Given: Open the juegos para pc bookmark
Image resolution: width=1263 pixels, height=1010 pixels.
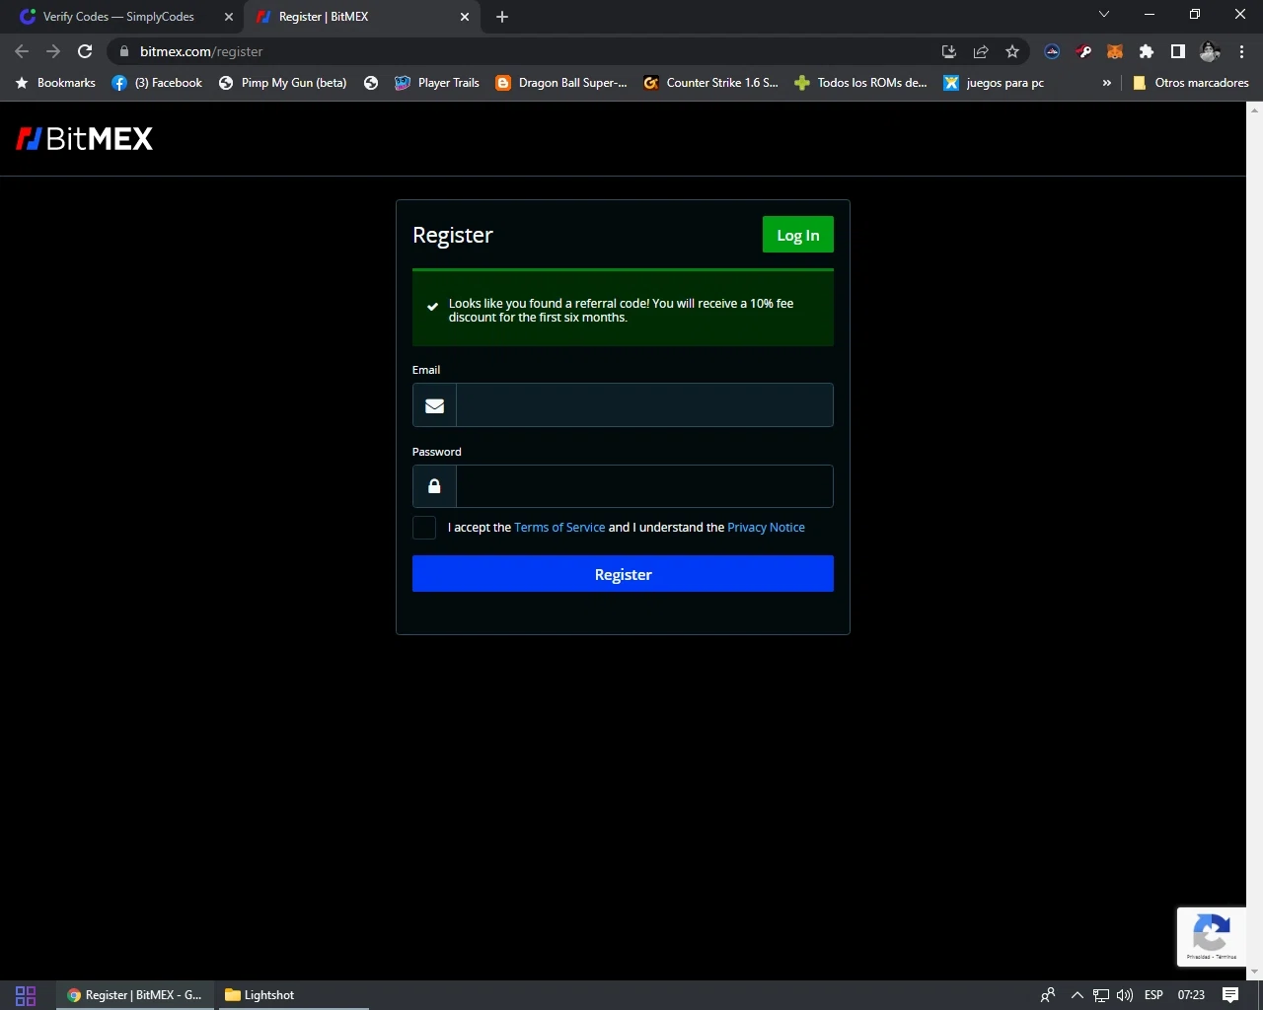Looking at the screenshot, I should tap(994, 83).
